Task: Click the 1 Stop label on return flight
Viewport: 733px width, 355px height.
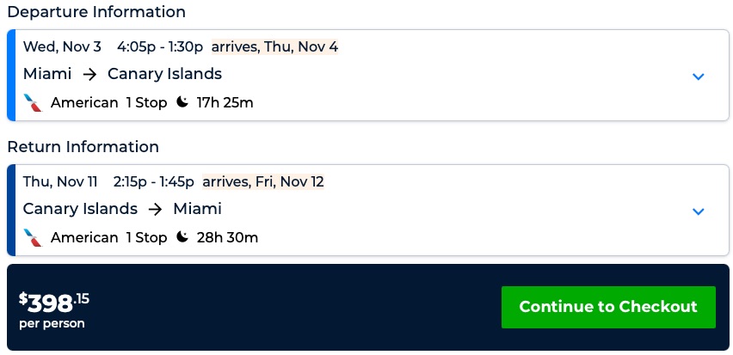Action: pyautogui.click(x=146, y=237)
